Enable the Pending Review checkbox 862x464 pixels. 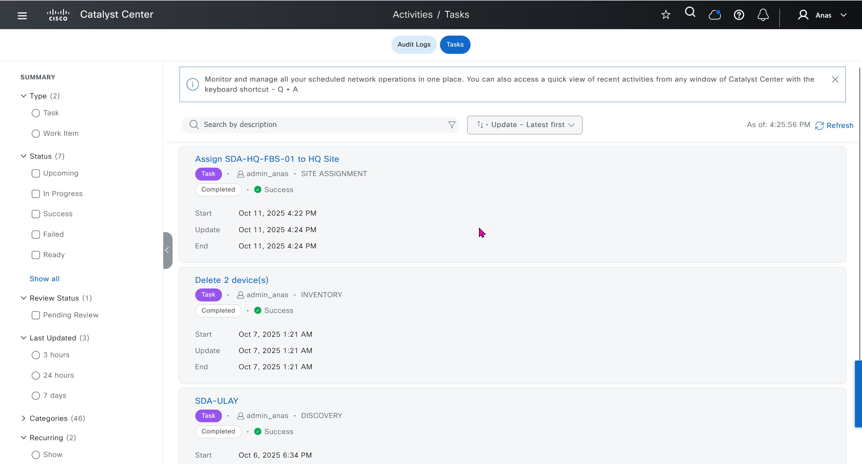click(x=36, y=315)
